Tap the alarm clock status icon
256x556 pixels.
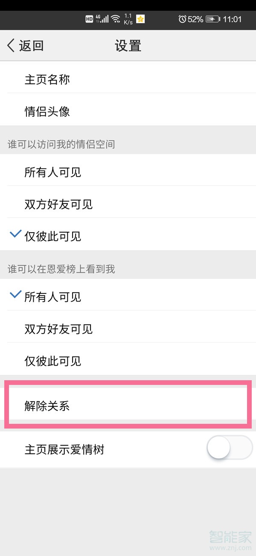tap(182, 19)
